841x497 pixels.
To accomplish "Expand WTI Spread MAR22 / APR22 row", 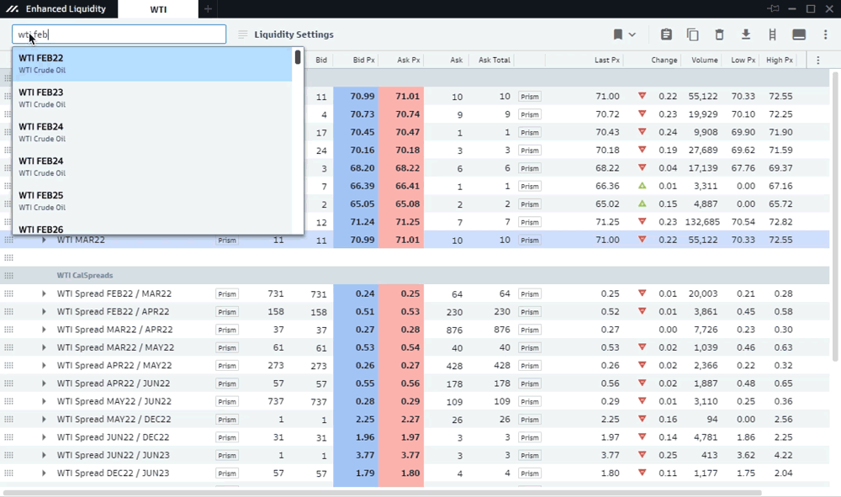I will click(x=44, y=330).
